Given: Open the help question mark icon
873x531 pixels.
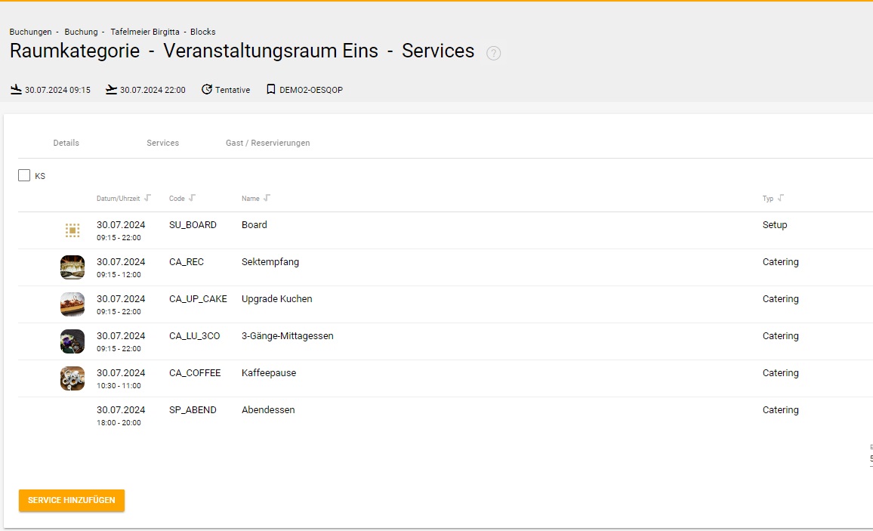Looking at the screenshot, I should pyautogui.click(x=493, y=53).
